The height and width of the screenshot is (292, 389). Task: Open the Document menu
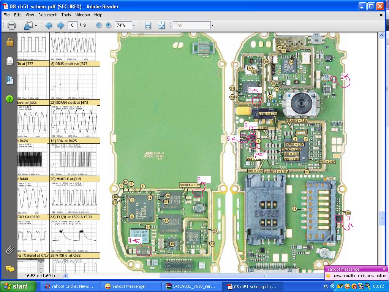coord(47,15)
